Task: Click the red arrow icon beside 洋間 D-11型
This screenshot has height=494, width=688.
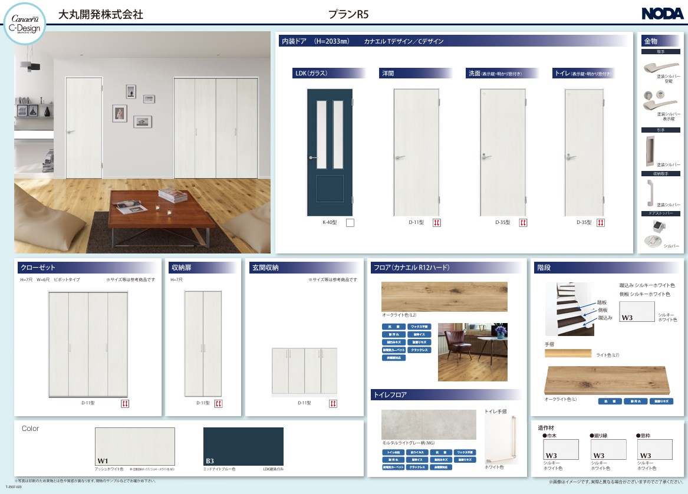Action: pos(437,223)
